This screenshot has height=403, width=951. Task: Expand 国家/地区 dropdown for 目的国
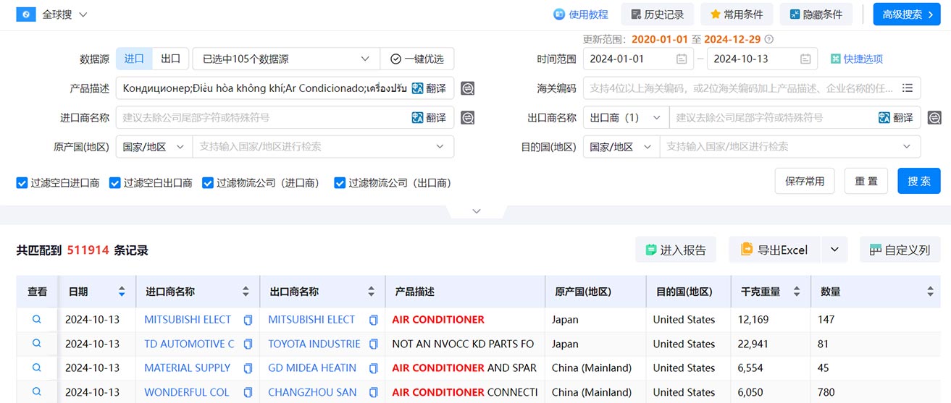pos(621,146)
